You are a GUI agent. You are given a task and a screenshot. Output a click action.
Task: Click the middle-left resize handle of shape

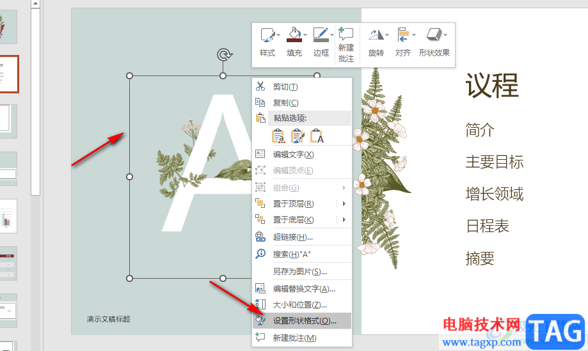click(129, 176)
